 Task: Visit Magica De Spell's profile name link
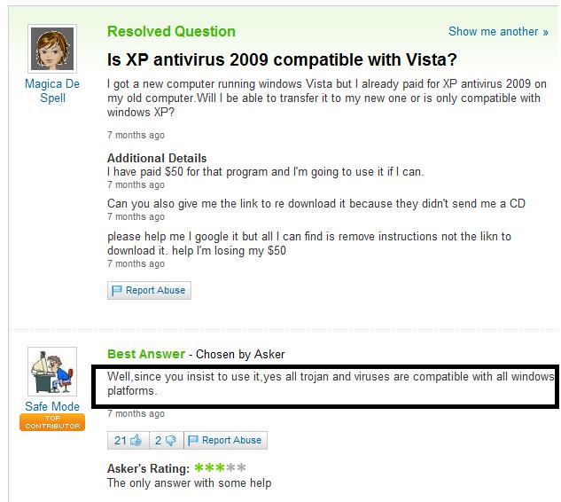pos(52,90)
